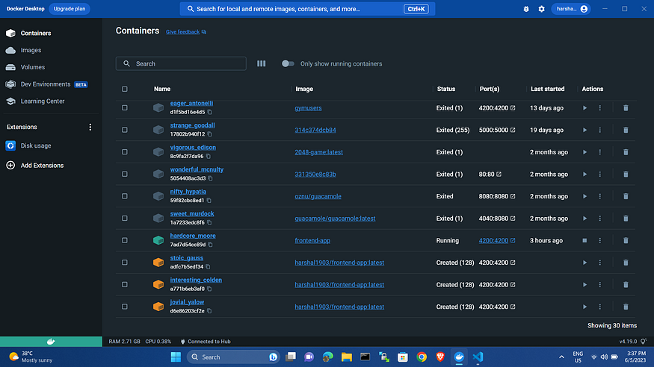Open the sweet_murdock container link
Screen dimensions: 654x367
pos(192,213)
